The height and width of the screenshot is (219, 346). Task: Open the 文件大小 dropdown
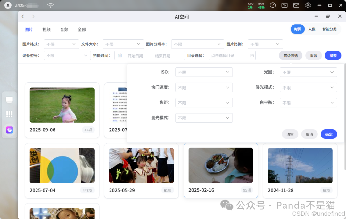pyautogui.click(x=123, y=44)
